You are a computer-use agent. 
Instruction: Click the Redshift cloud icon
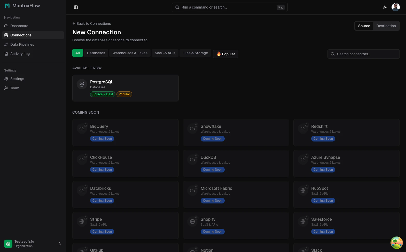point(303,129)
